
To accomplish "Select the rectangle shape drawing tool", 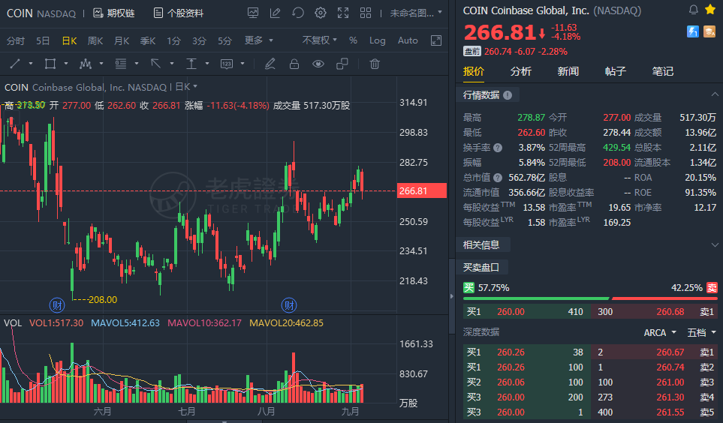I will pyautogui.click(x=50, y=64).
